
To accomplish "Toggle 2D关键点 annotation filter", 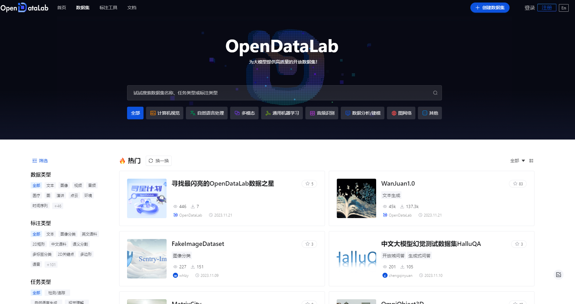I will coord(66,254).
